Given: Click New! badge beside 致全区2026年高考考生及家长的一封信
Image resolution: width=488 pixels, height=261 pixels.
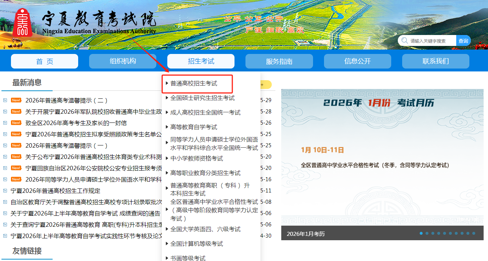Looking at the screenshot, I should [x=16, y=123].
